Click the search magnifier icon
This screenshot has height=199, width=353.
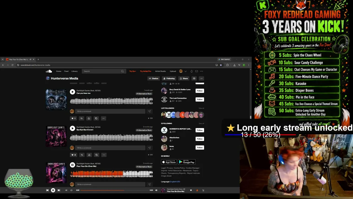point(122,71)
